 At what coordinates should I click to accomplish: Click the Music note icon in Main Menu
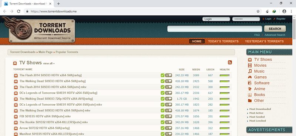click(x=250, y=71)
